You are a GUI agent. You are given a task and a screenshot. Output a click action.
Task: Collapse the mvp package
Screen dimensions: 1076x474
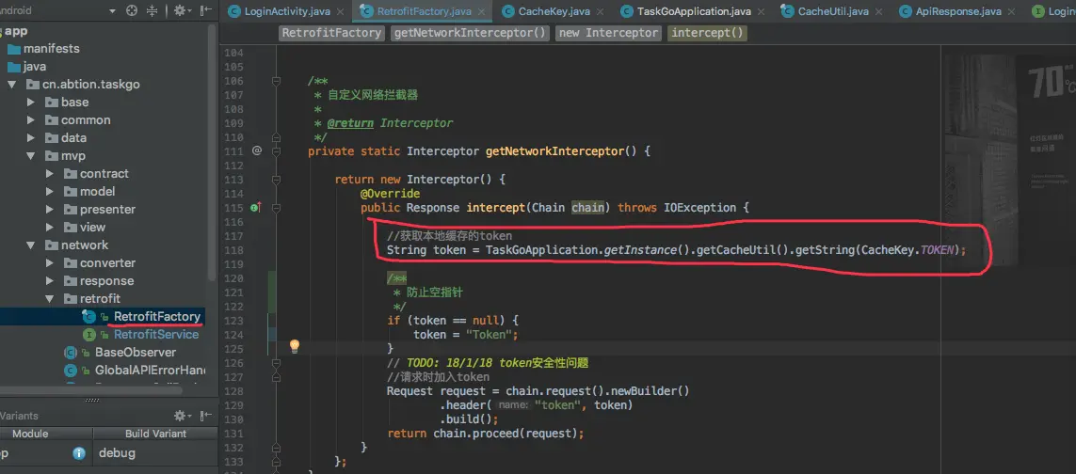click(30, 156)
